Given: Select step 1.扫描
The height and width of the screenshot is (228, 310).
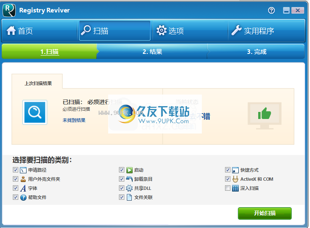Looking at the screenshot, I should pos(50,52).
